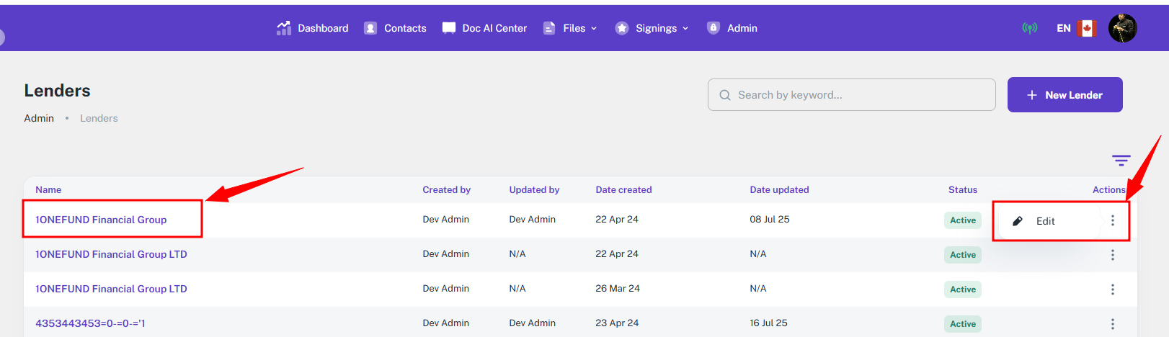This screenshot has height=337, width=1169.
Task: Click the Doc AI Center monitor icon
Action: (448, 28)
